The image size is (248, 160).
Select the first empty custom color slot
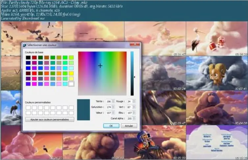28,107
